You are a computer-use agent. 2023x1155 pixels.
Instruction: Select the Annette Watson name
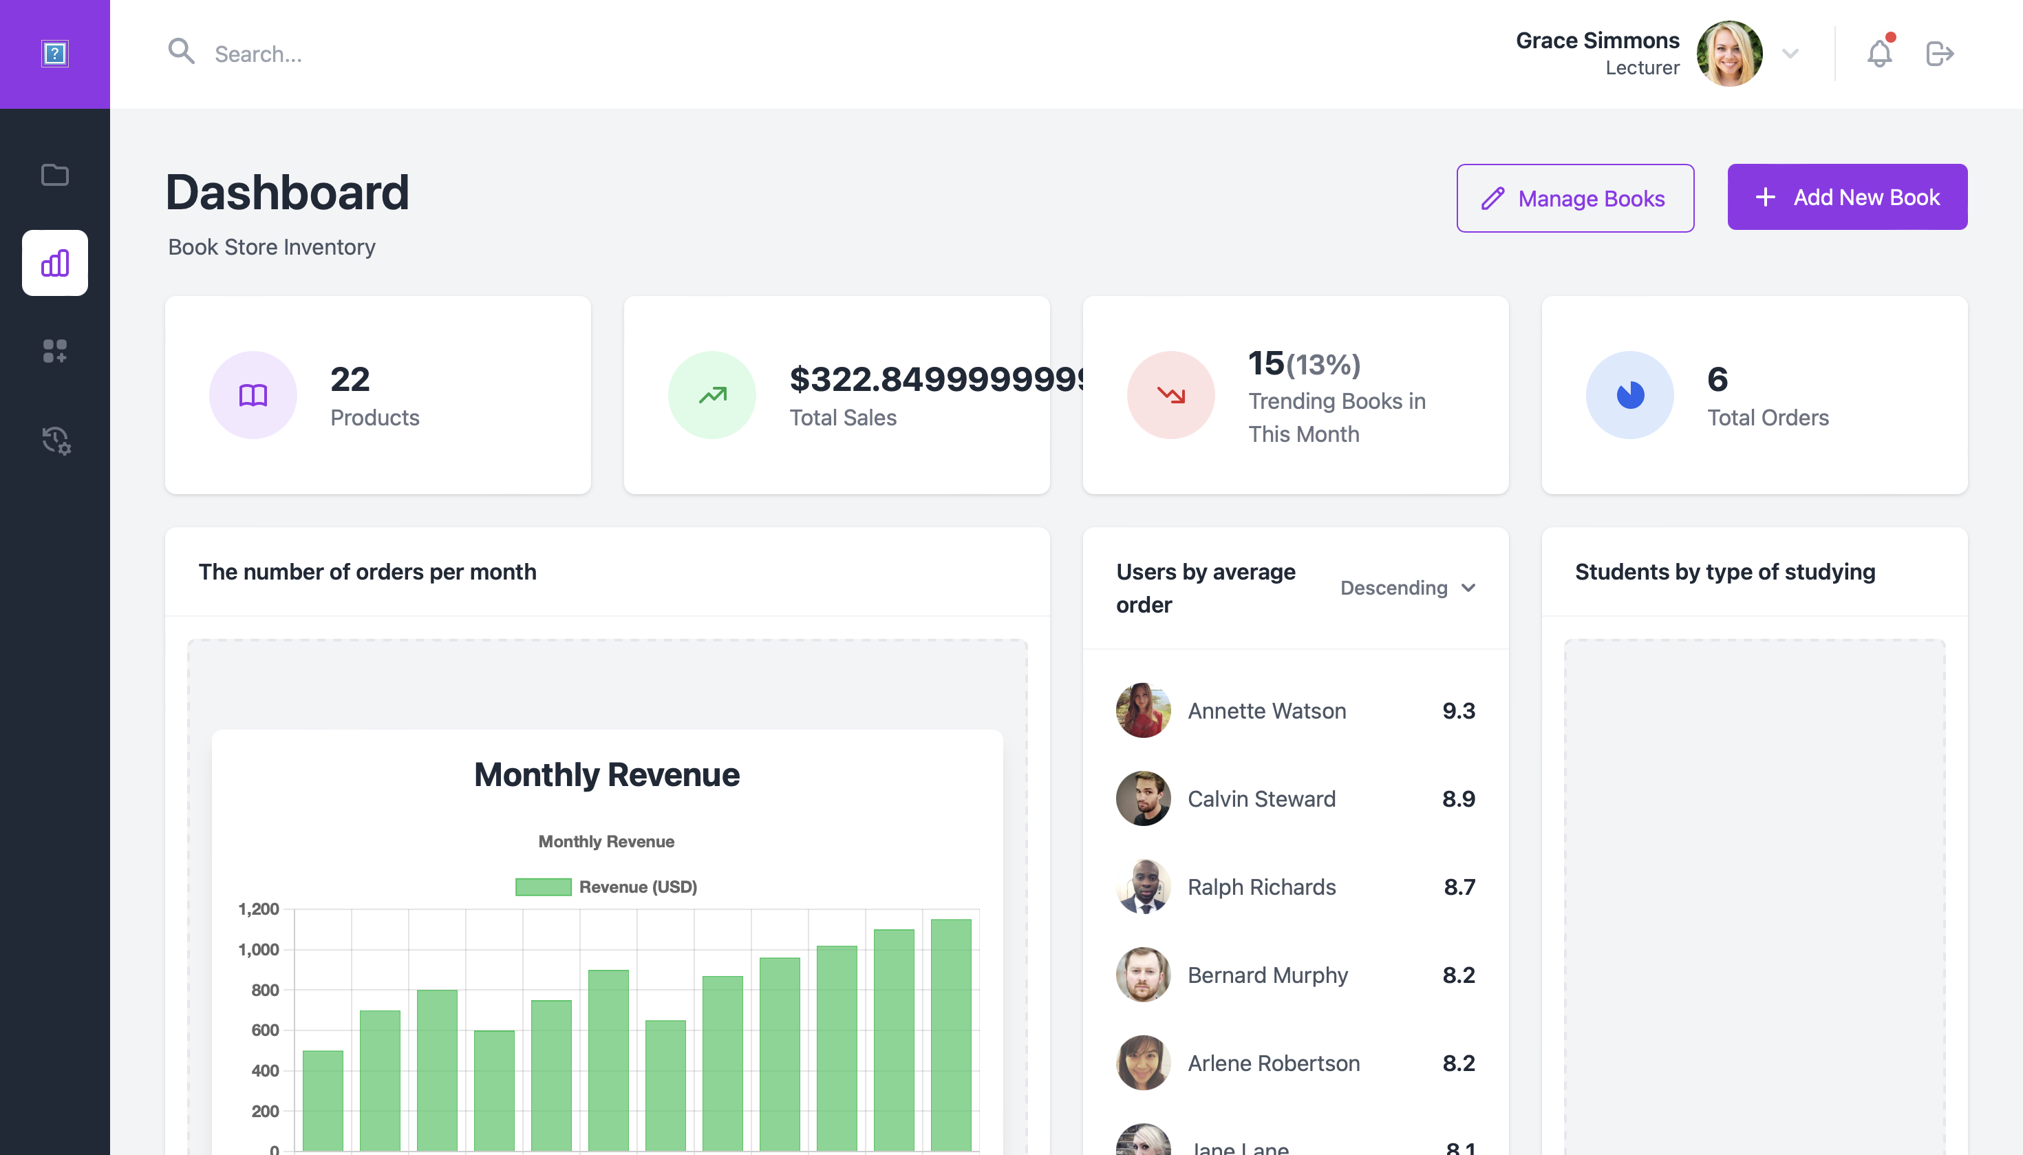click(1267, 711)
